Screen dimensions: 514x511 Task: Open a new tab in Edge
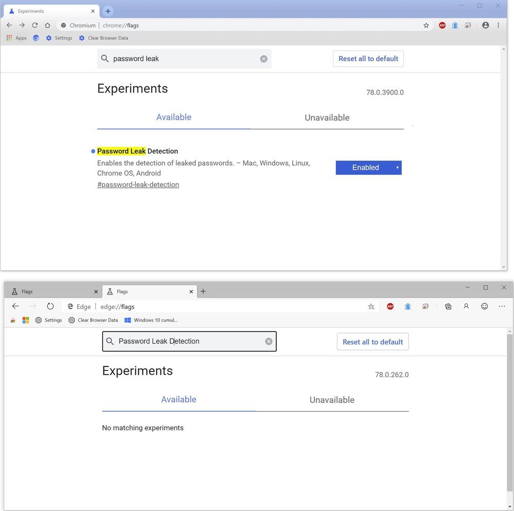pos(203,291)
